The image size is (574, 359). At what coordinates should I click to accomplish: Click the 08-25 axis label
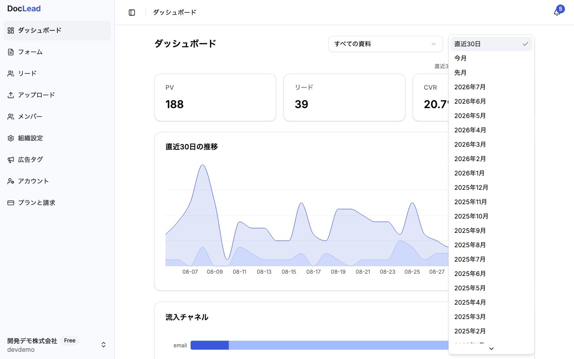click(412, 272)
